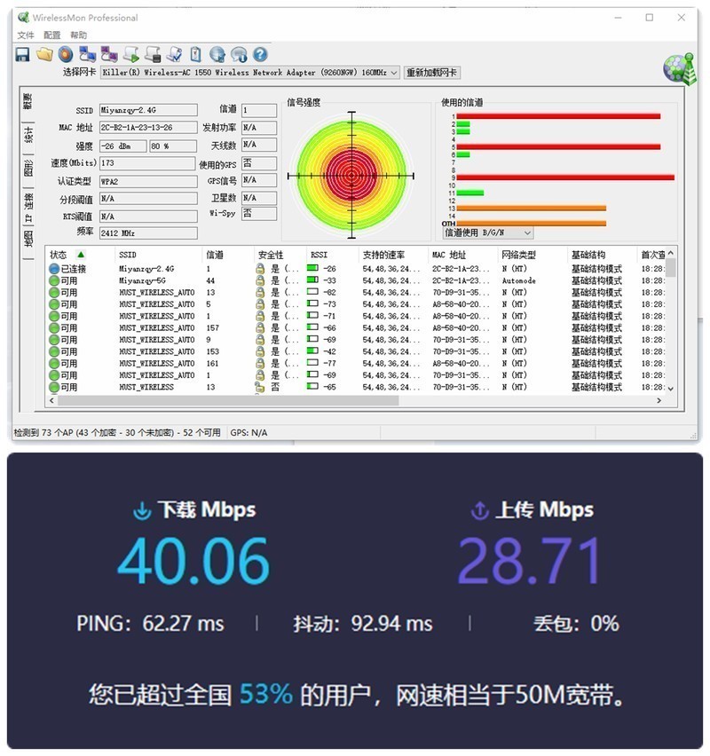710x756 pixels.
Task: Select the connected Miyanzqy-2.4G network row
Action: pos(142,268)
